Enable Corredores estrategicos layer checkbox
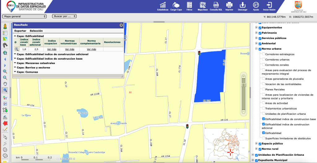Viewport: 317px width, 163px height. (x=264, y=54)
